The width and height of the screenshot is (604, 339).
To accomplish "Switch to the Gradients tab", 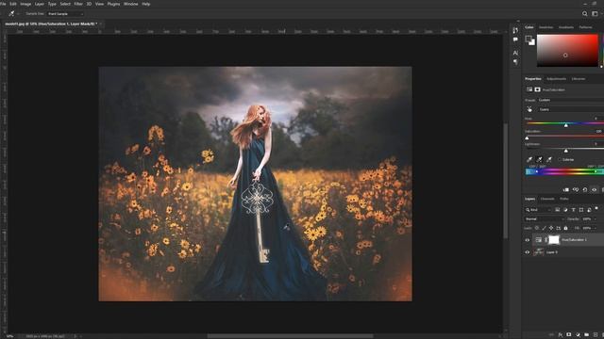I will coord(566,27).
